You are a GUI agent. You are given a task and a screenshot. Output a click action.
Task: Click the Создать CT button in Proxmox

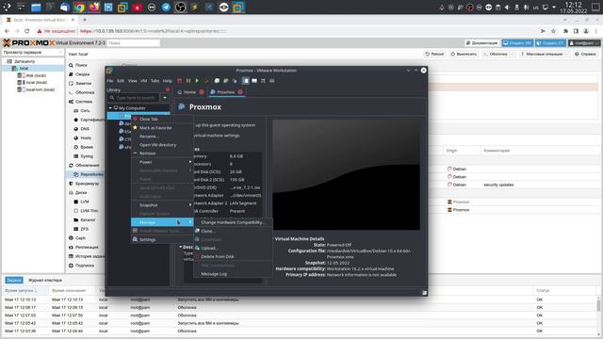click(550, 43)
